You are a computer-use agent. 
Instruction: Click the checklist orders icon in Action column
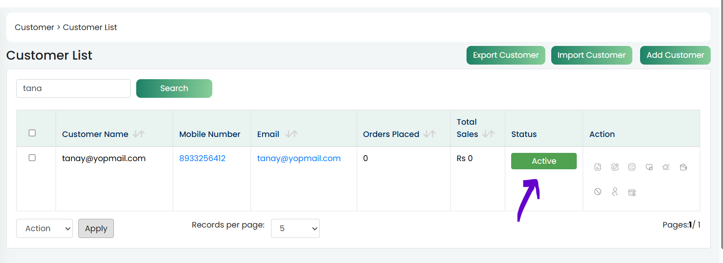point(632,167)
